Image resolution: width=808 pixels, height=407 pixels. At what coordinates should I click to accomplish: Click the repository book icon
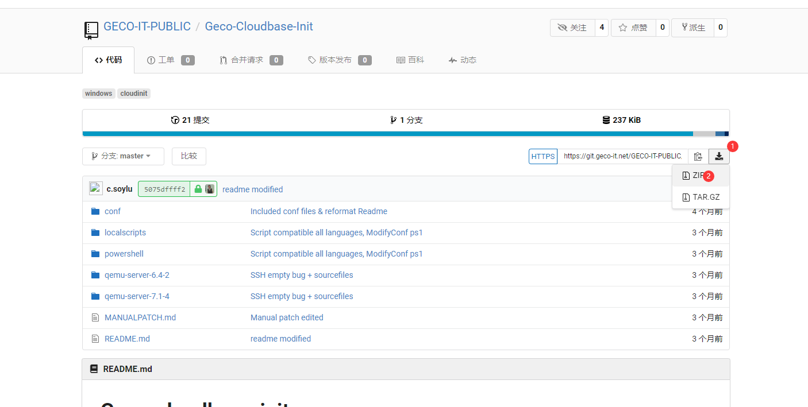click(91, 29)
